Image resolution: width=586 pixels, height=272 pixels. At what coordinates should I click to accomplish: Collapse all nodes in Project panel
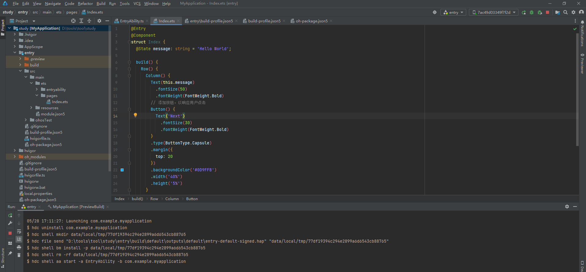coord(89,21)
